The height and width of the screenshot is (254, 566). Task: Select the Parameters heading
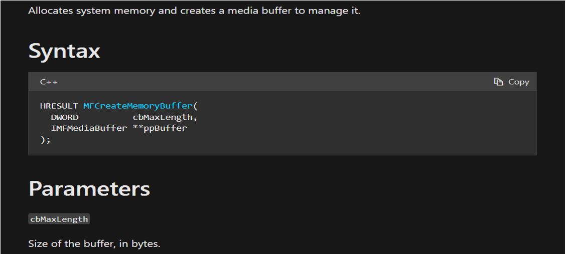coord(89,188)
